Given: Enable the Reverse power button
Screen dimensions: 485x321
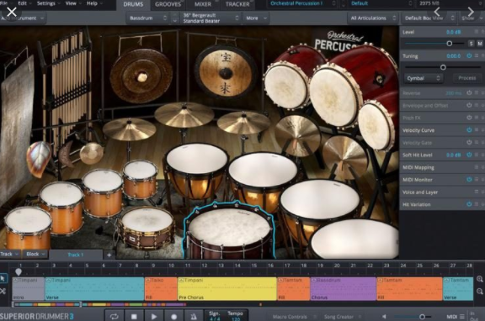Looking at the screenshot, I should pyautogui.click(x=469, y=93).
